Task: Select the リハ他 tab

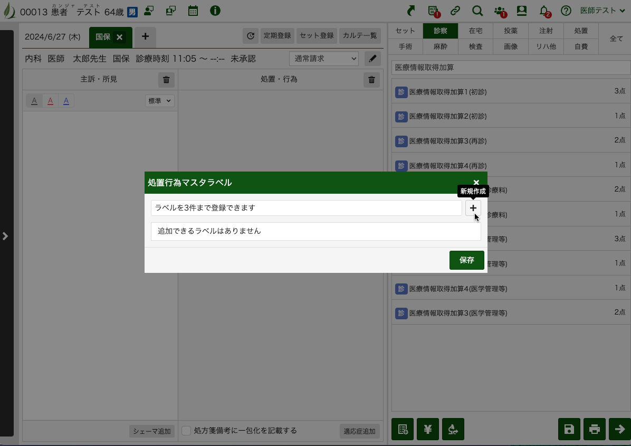Action: coord(546,46)
